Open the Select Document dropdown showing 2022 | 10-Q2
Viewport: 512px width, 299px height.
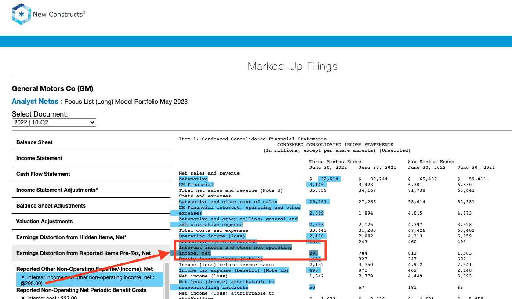(54, 123)
